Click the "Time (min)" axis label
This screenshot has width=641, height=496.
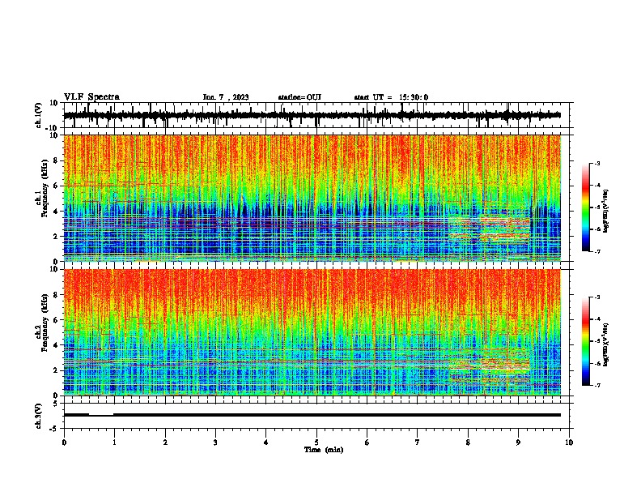[324, 450]
